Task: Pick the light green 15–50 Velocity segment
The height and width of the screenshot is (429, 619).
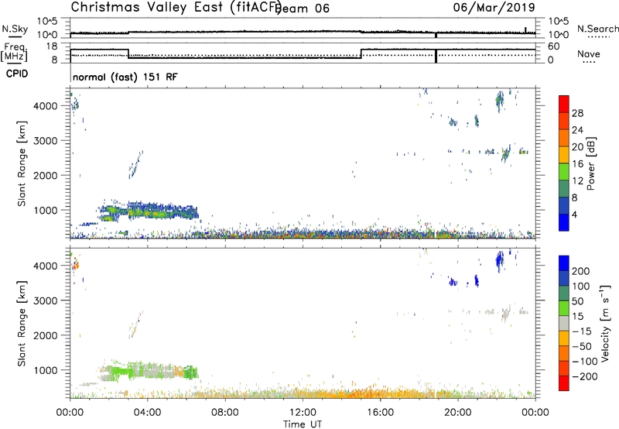Action: pyautogui.click(x=564, y=308)
